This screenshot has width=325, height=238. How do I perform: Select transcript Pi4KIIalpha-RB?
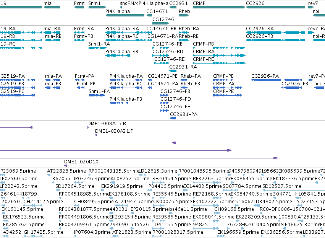118,55
